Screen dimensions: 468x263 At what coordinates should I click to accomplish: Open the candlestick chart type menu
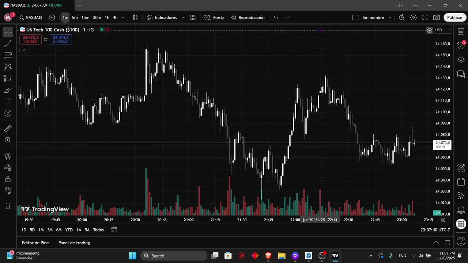click(135, 18)
